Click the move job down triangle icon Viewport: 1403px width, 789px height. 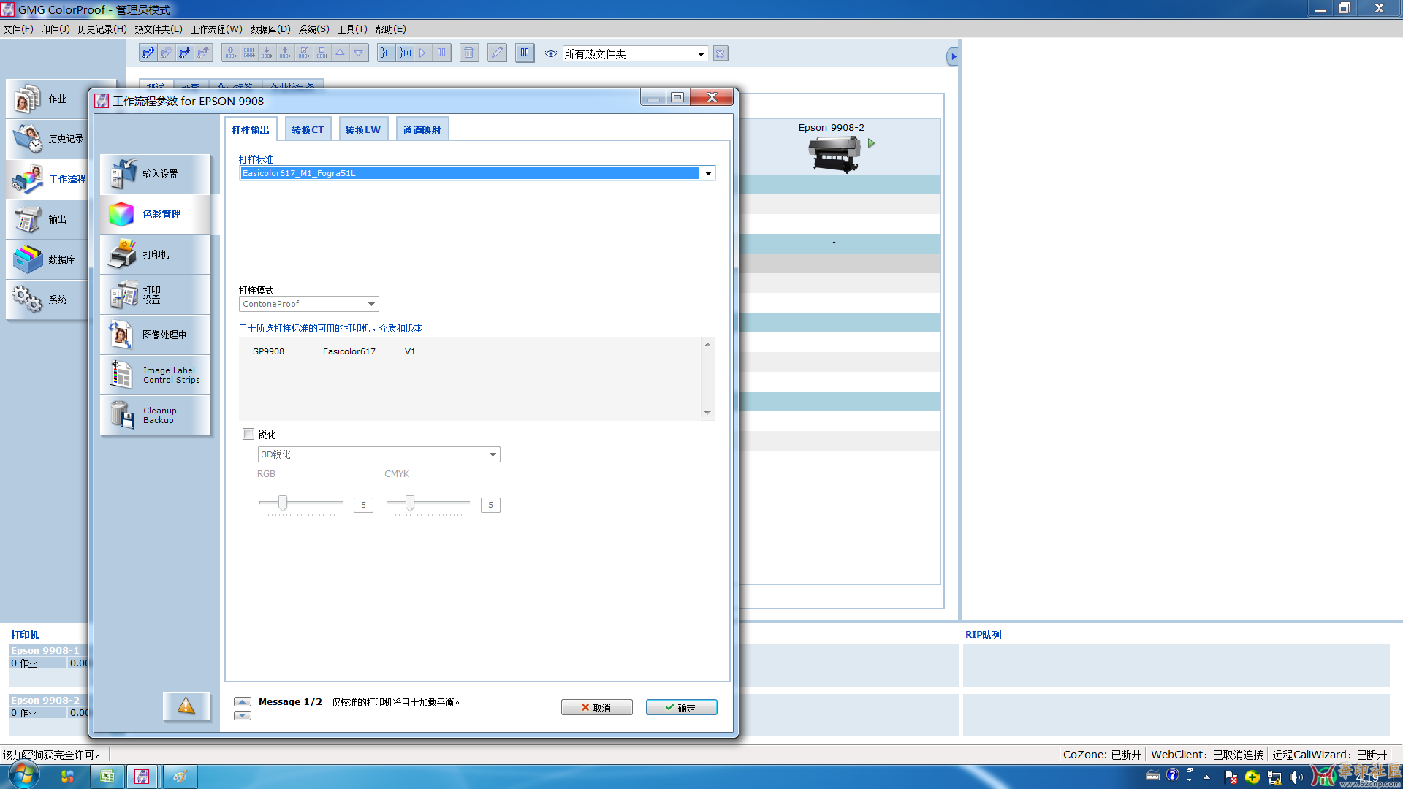(x=359, y=53)
